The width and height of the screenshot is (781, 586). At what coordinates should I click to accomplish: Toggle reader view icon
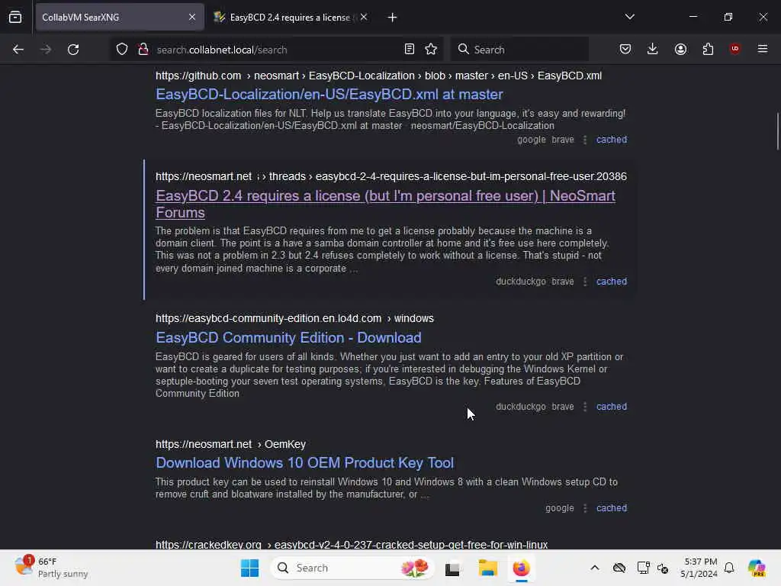tap(410, 49)
